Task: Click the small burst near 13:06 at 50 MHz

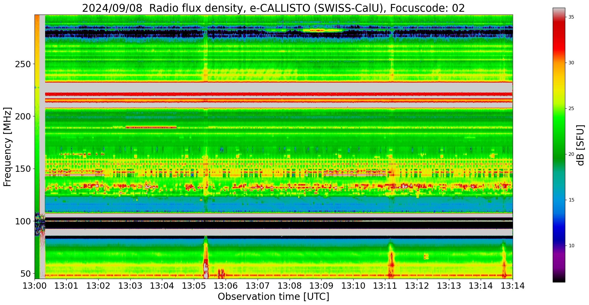Action: click(221, 274)
